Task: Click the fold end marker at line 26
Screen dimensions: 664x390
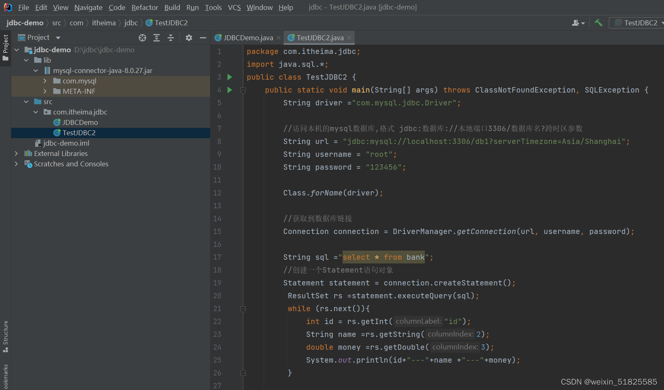Action: pos(243,373)
